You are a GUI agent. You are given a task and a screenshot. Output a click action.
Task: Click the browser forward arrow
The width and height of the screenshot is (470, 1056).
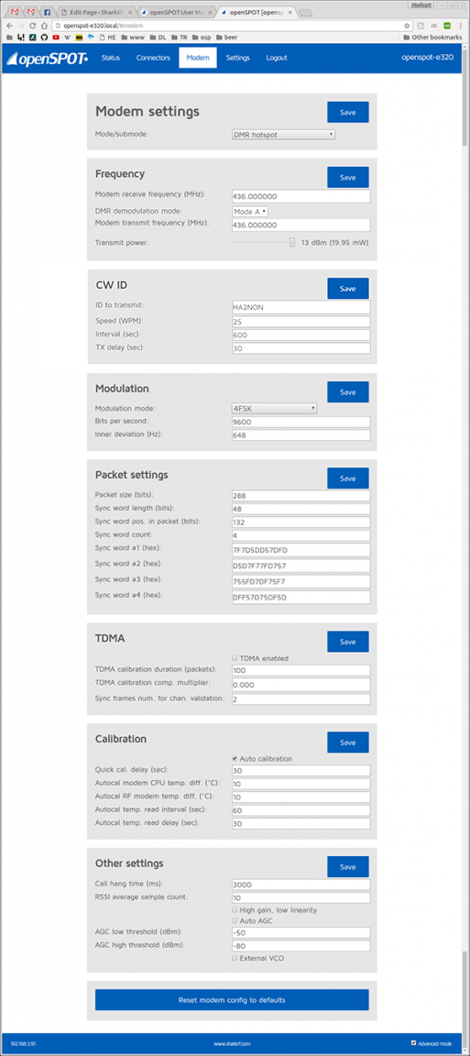pos(22,25)
